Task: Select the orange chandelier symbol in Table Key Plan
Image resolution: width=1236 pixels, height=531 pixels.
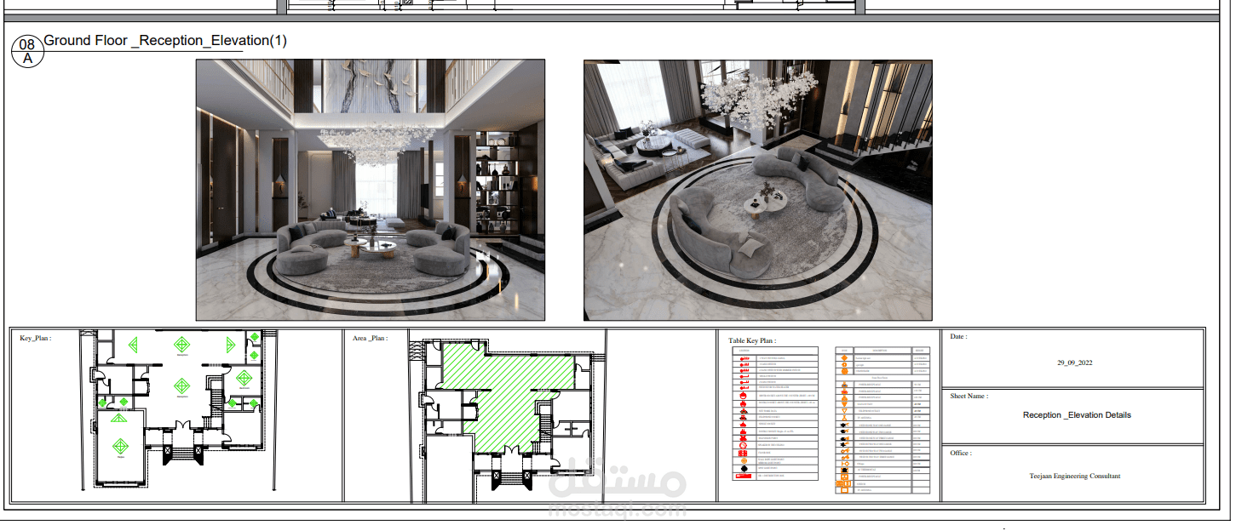Action: (845, 371)
